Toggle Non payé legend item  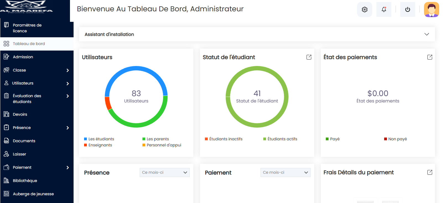click(395, 139)
